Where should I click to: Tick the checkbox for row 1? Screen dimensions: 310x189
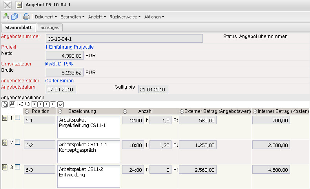pyautogui.click(x=17, y=118)
